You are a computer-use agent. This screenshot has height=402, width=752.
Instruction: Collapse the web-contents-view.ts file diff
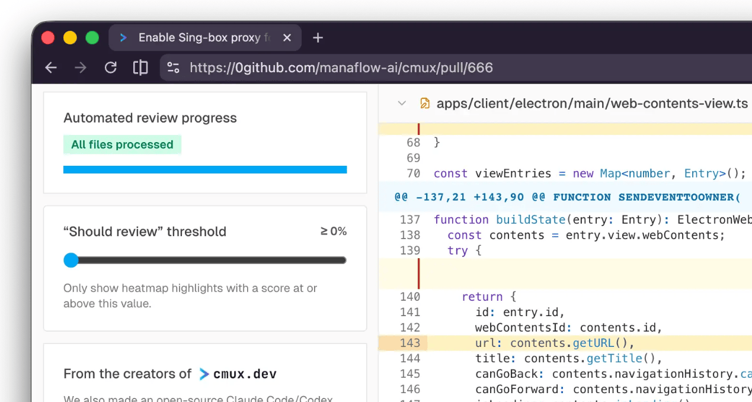pos(402,104)
